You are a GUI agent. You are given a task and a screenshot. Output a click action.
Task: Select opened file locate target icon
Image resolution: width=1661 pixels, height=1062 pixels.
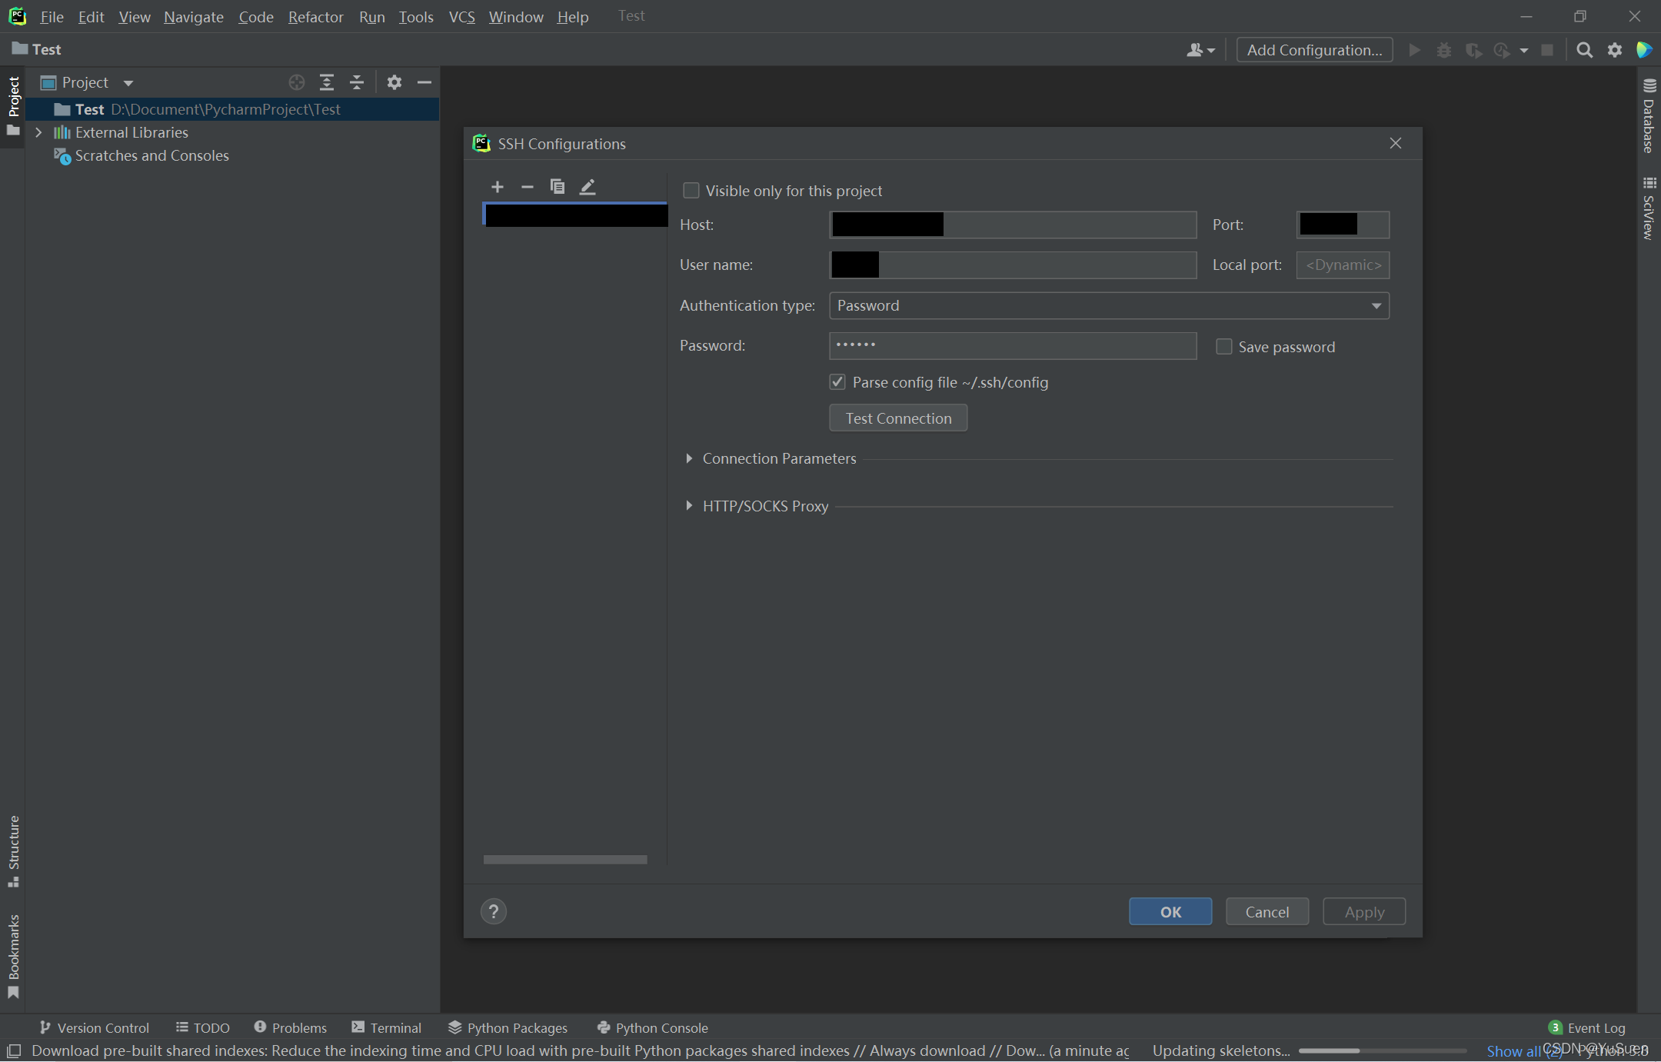297,82
